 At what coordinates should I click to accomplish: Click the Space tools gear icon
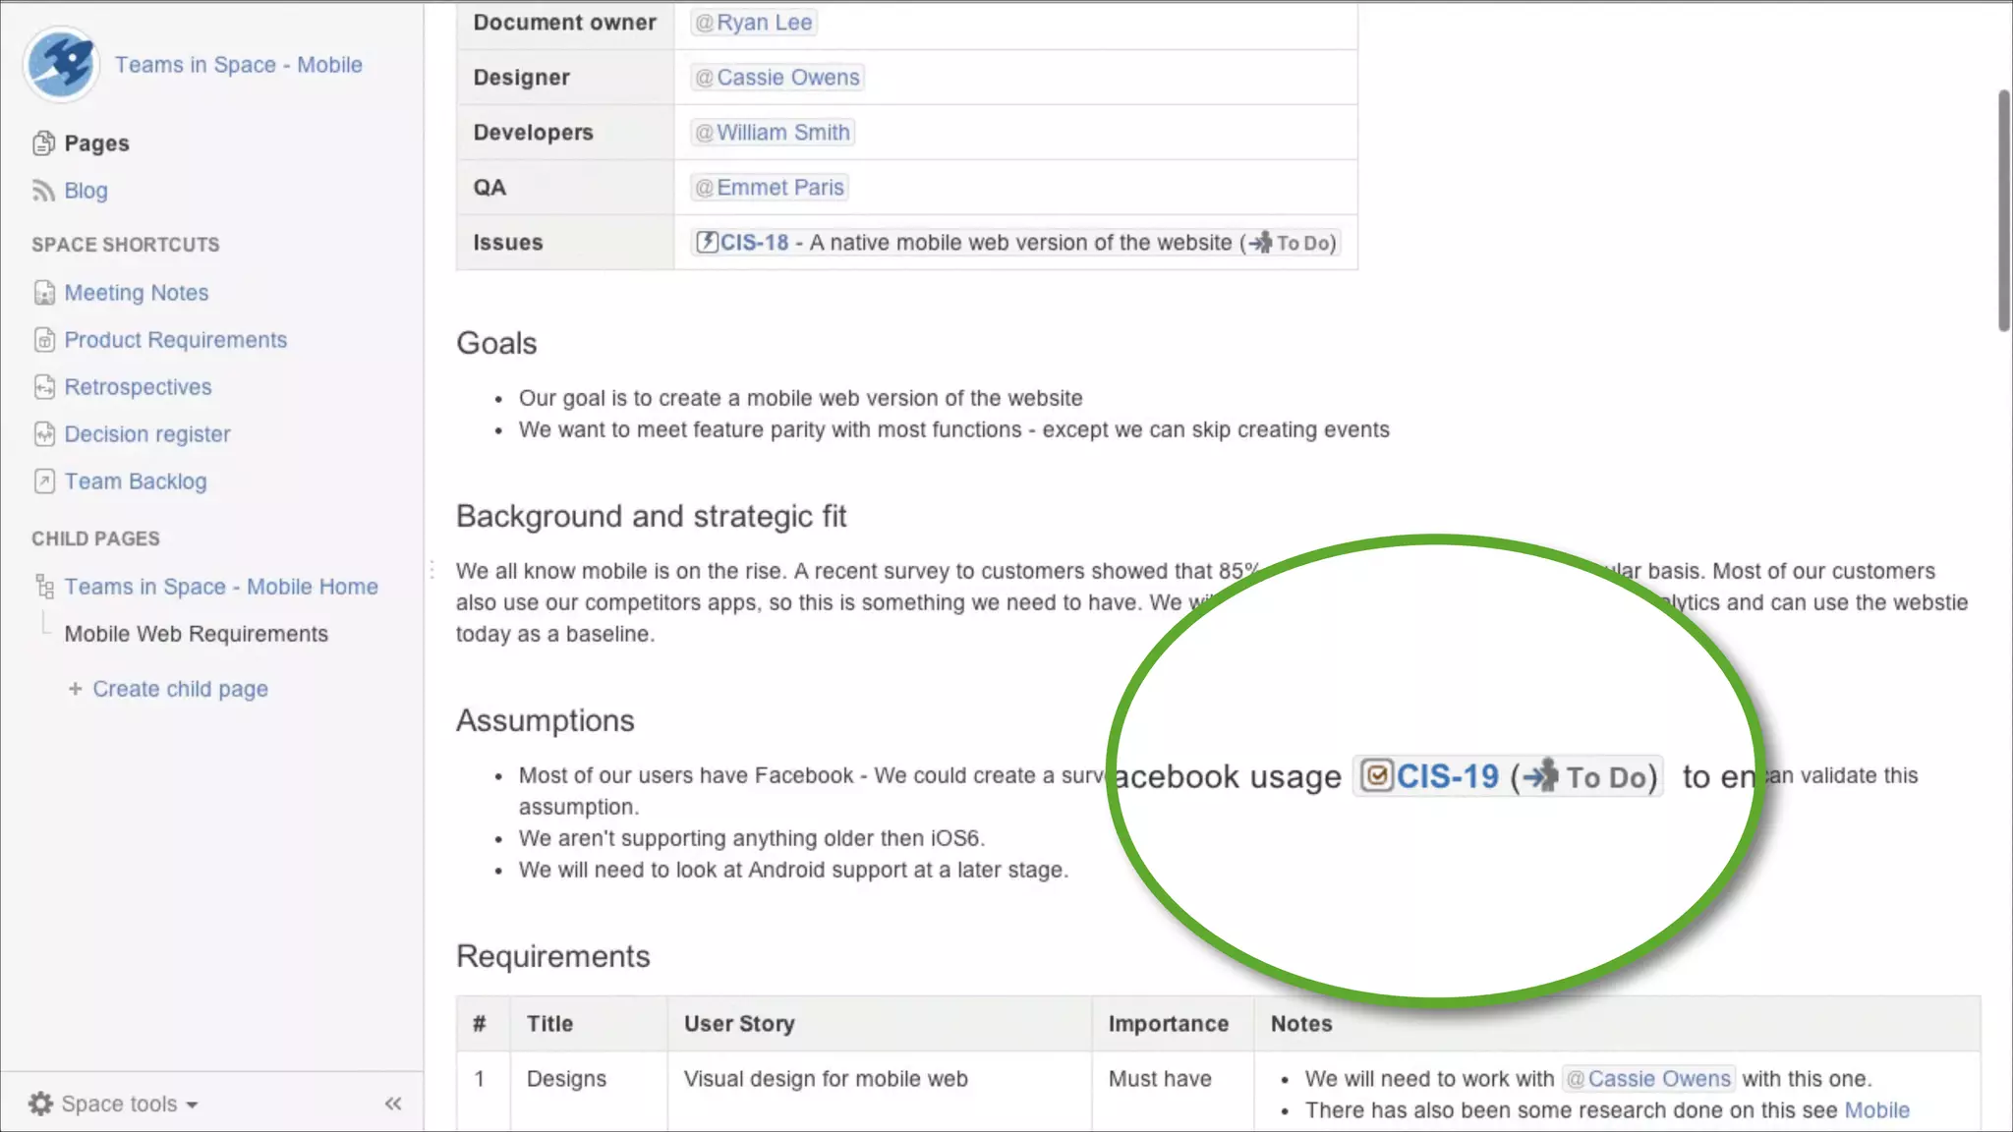pos(40,1104)
